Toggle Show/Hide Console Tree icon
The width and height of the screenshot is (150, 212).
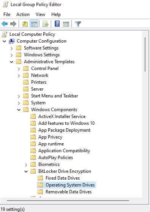click(x=34, y=24)
